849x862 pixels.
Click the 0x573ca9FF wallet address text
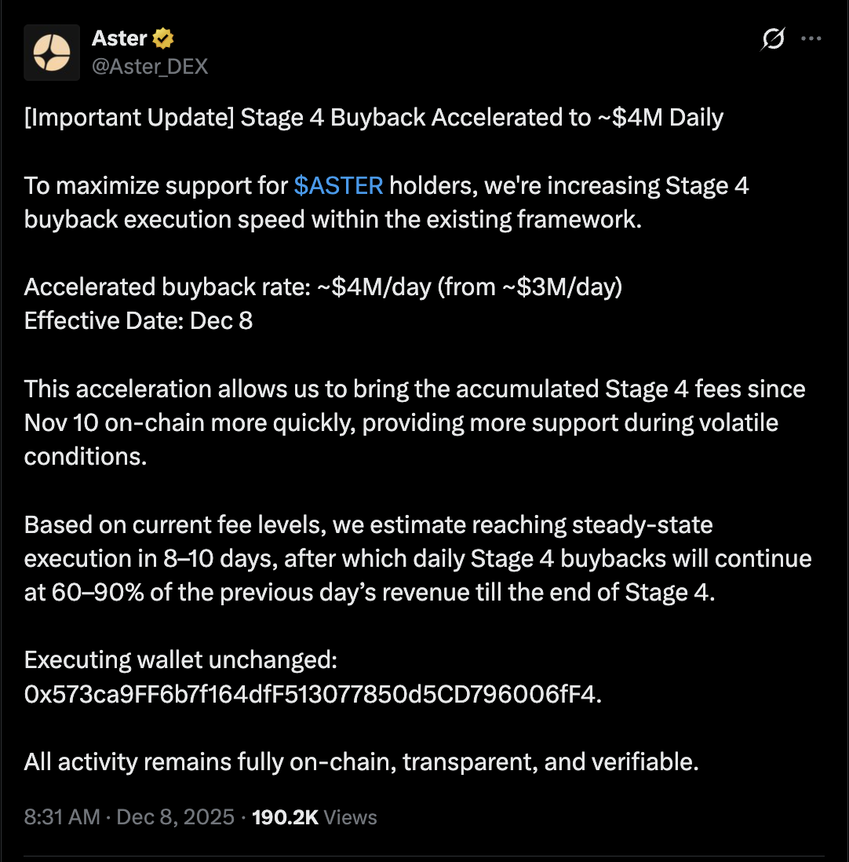[312, 694]
